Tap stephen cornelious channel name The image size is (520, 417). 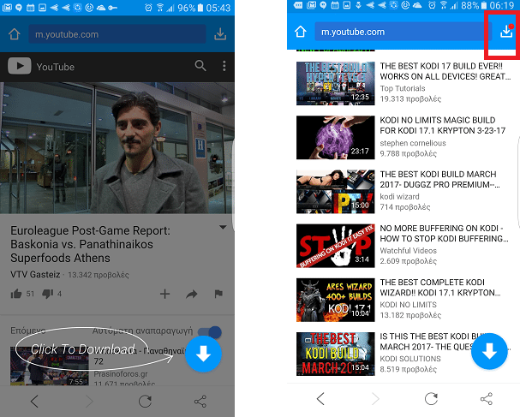pyautogui.click(x=413, y=143)
